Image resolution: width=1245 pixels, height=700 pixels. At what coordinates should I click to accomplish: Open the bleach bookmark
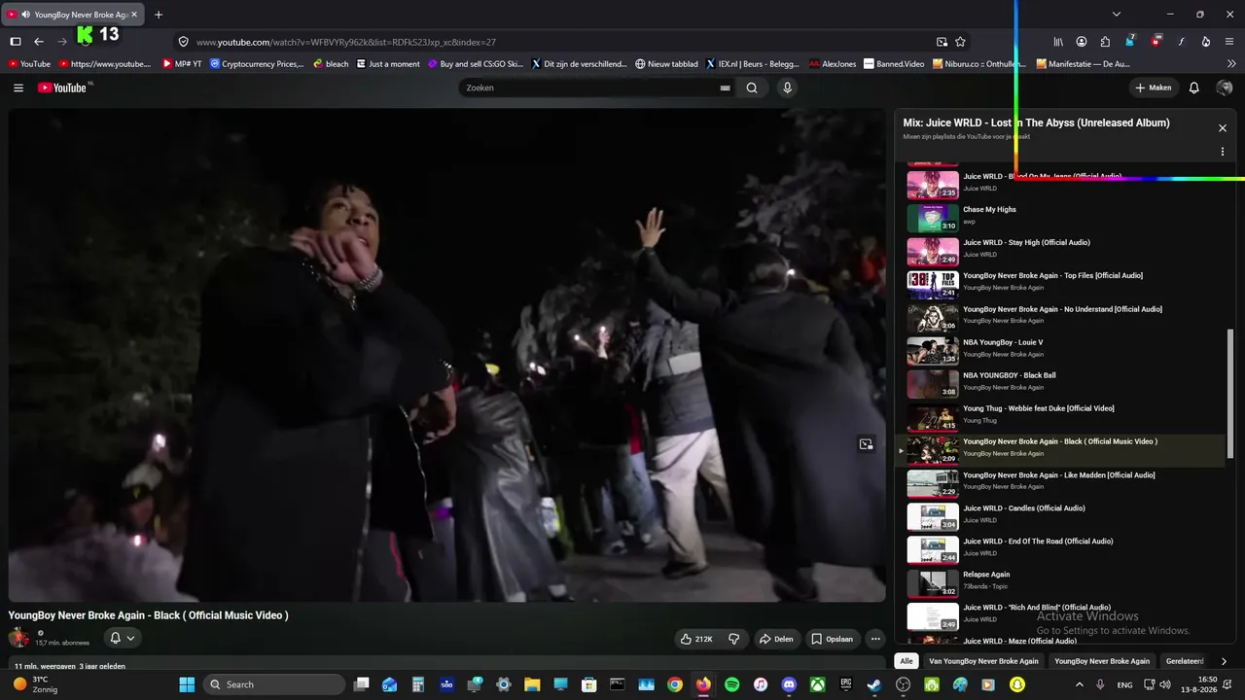coord(331,64)
